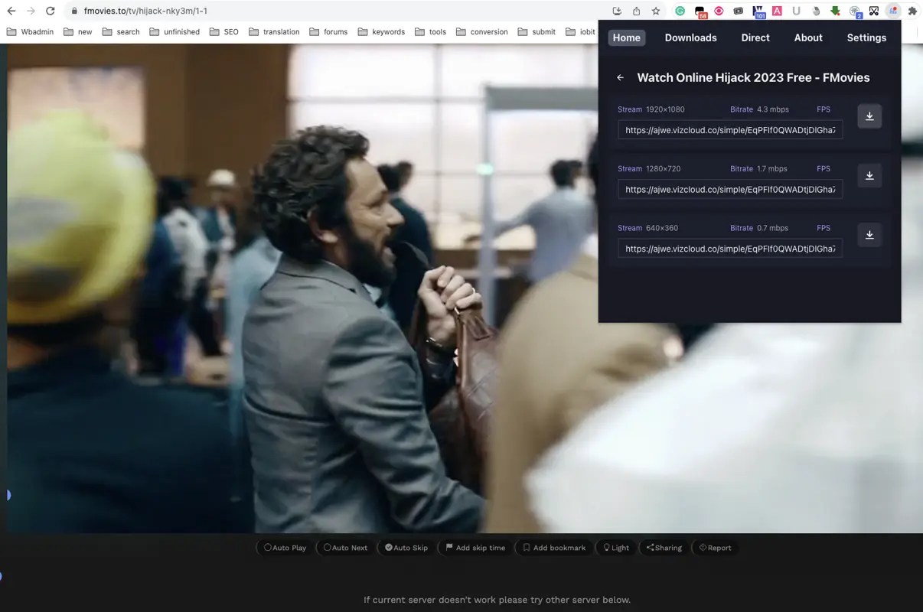The image size is (923, 612).
Task: Open the Settings tab of the extension panel
Action: coord(866,37)
